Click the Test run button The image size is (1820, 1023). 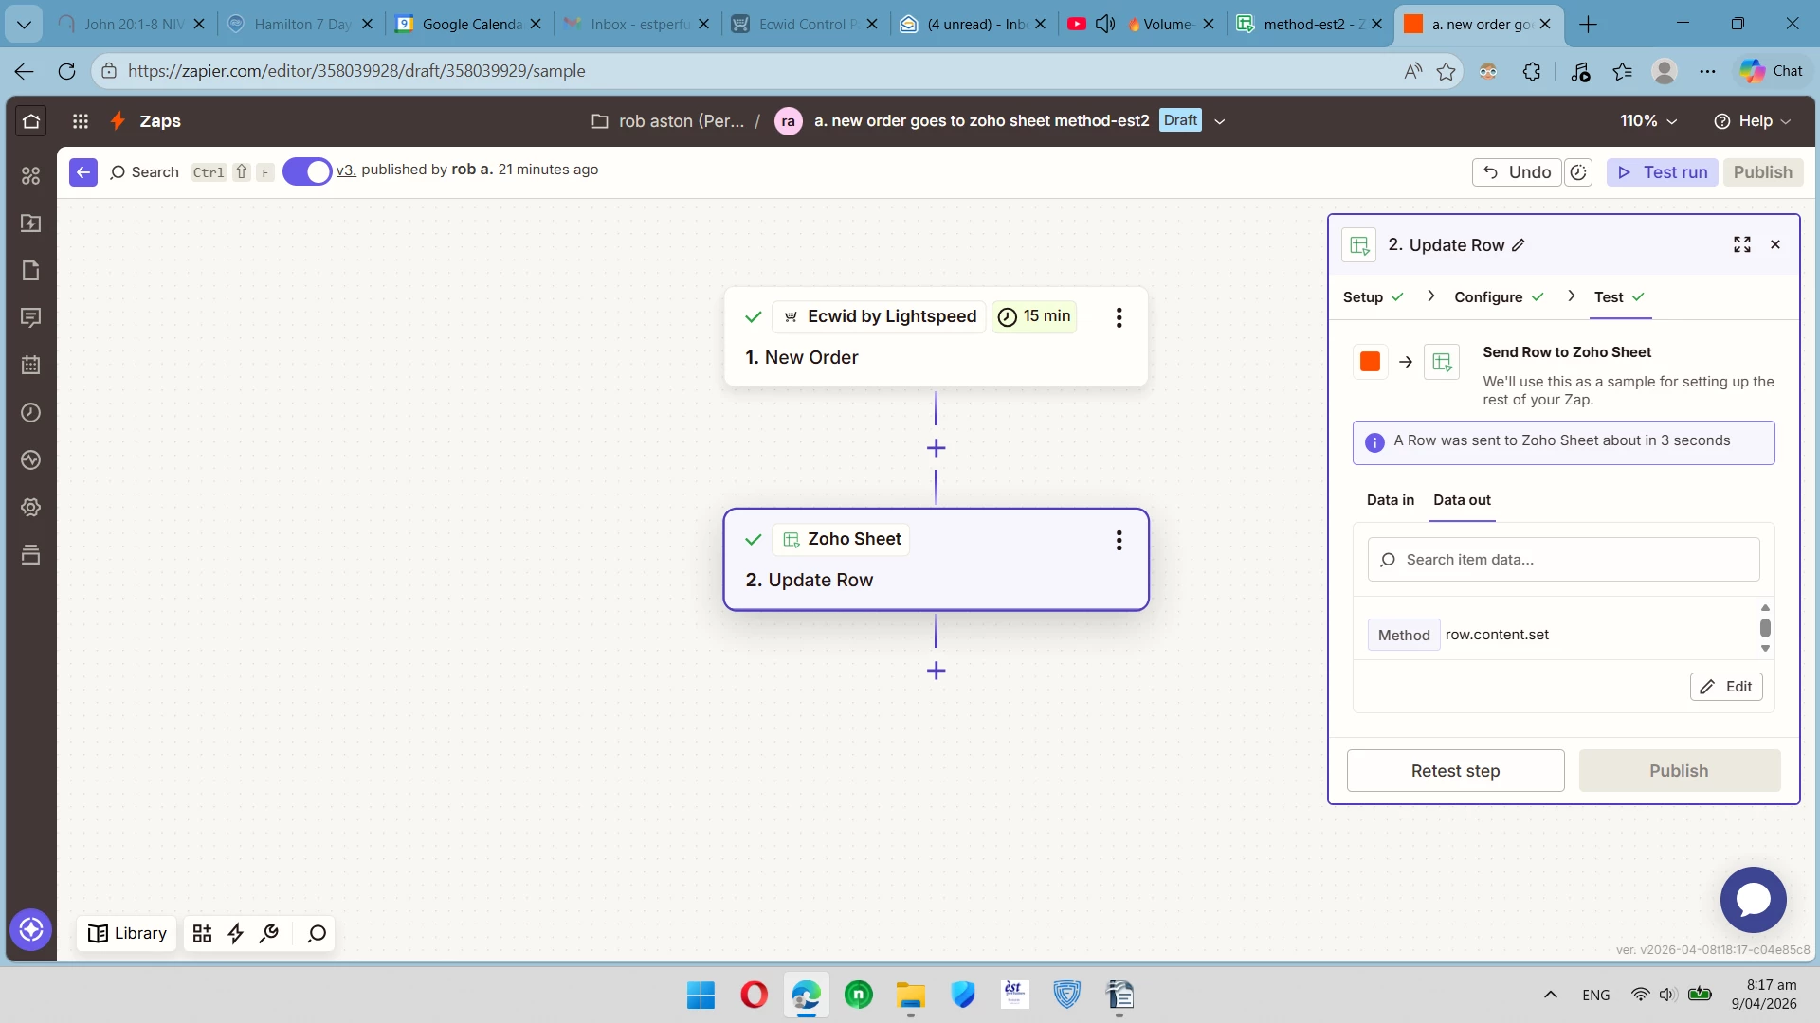tap(1662, 172)
